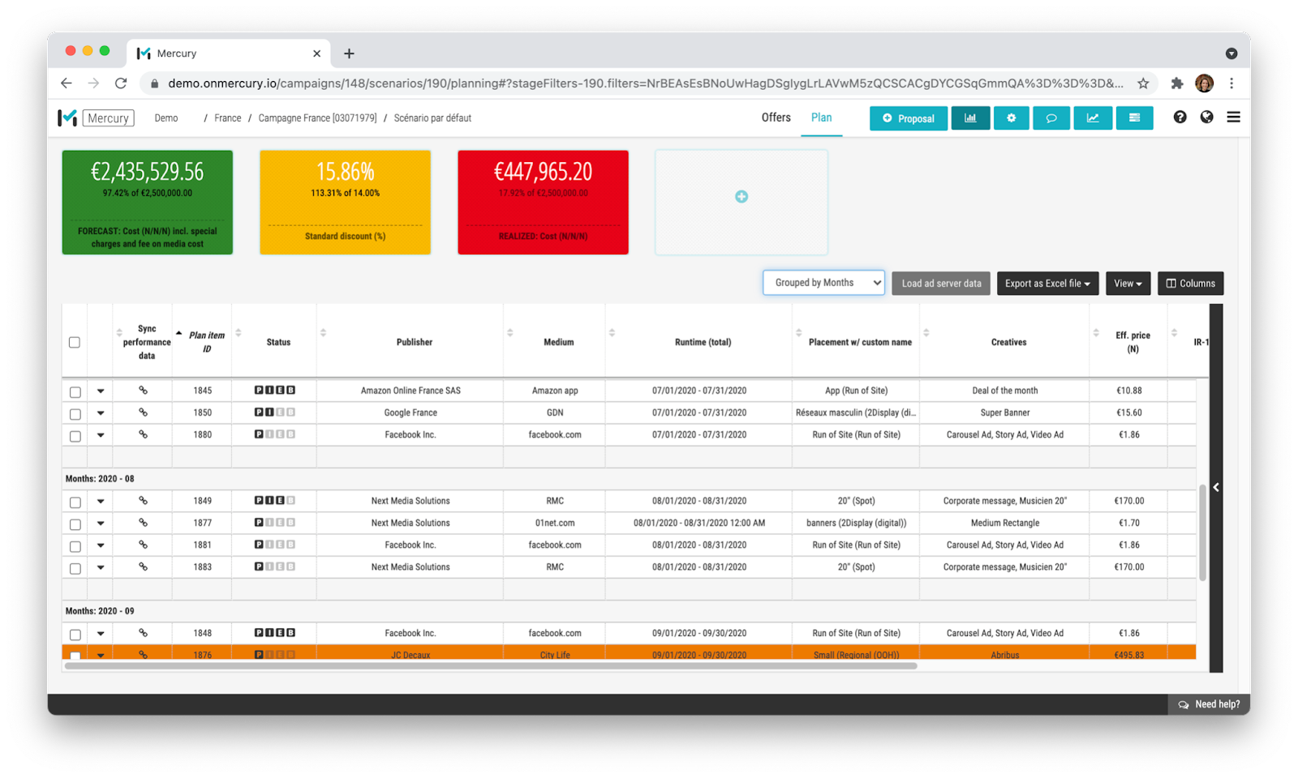The image size is (1298, 778).
Task: Select the checkbox for plan item 1848
Action: pyautogui.click(x=74, y=633)
